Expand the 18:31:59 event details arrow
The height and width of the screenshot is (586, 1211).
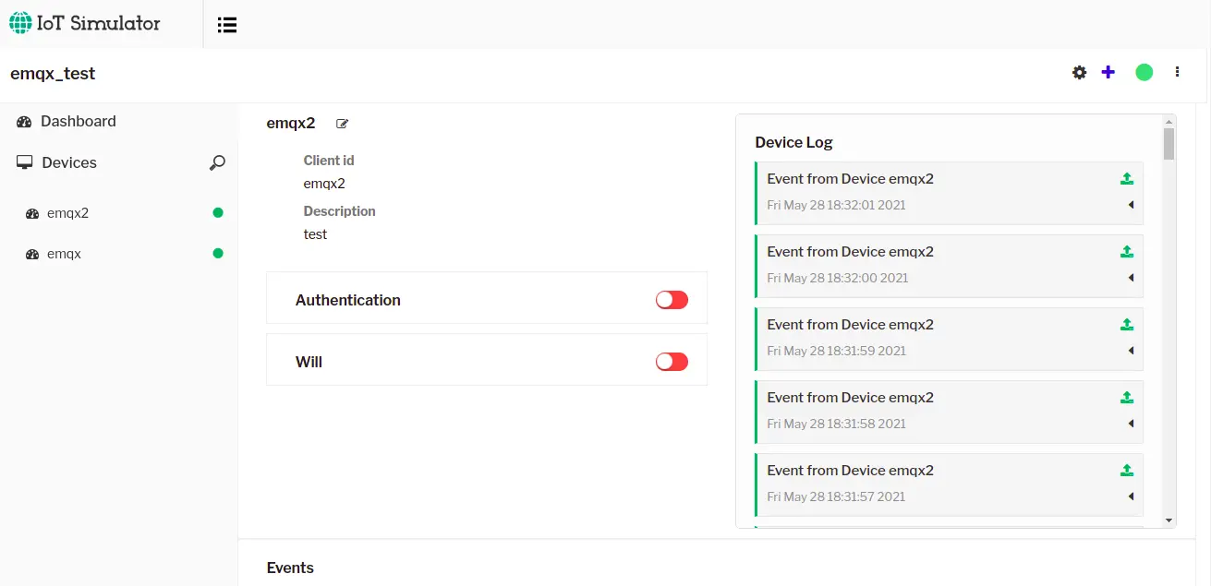(x=1131, y=351)
